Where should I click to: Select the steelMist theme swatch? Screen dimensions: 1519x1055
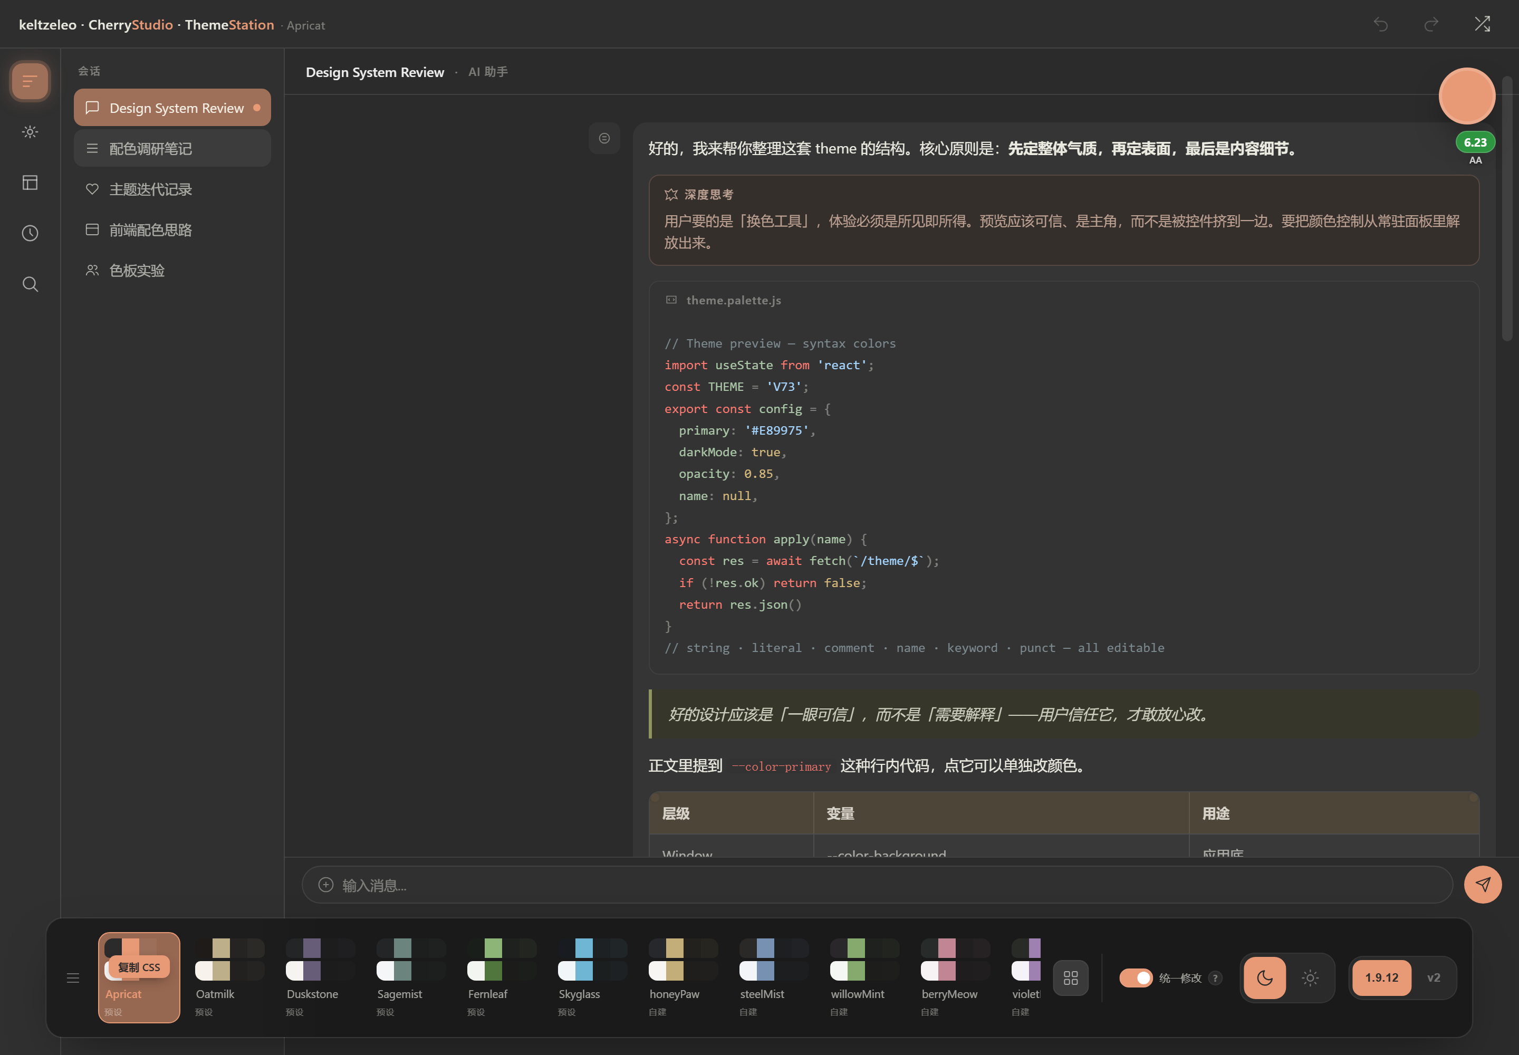[x=773, y=977]
